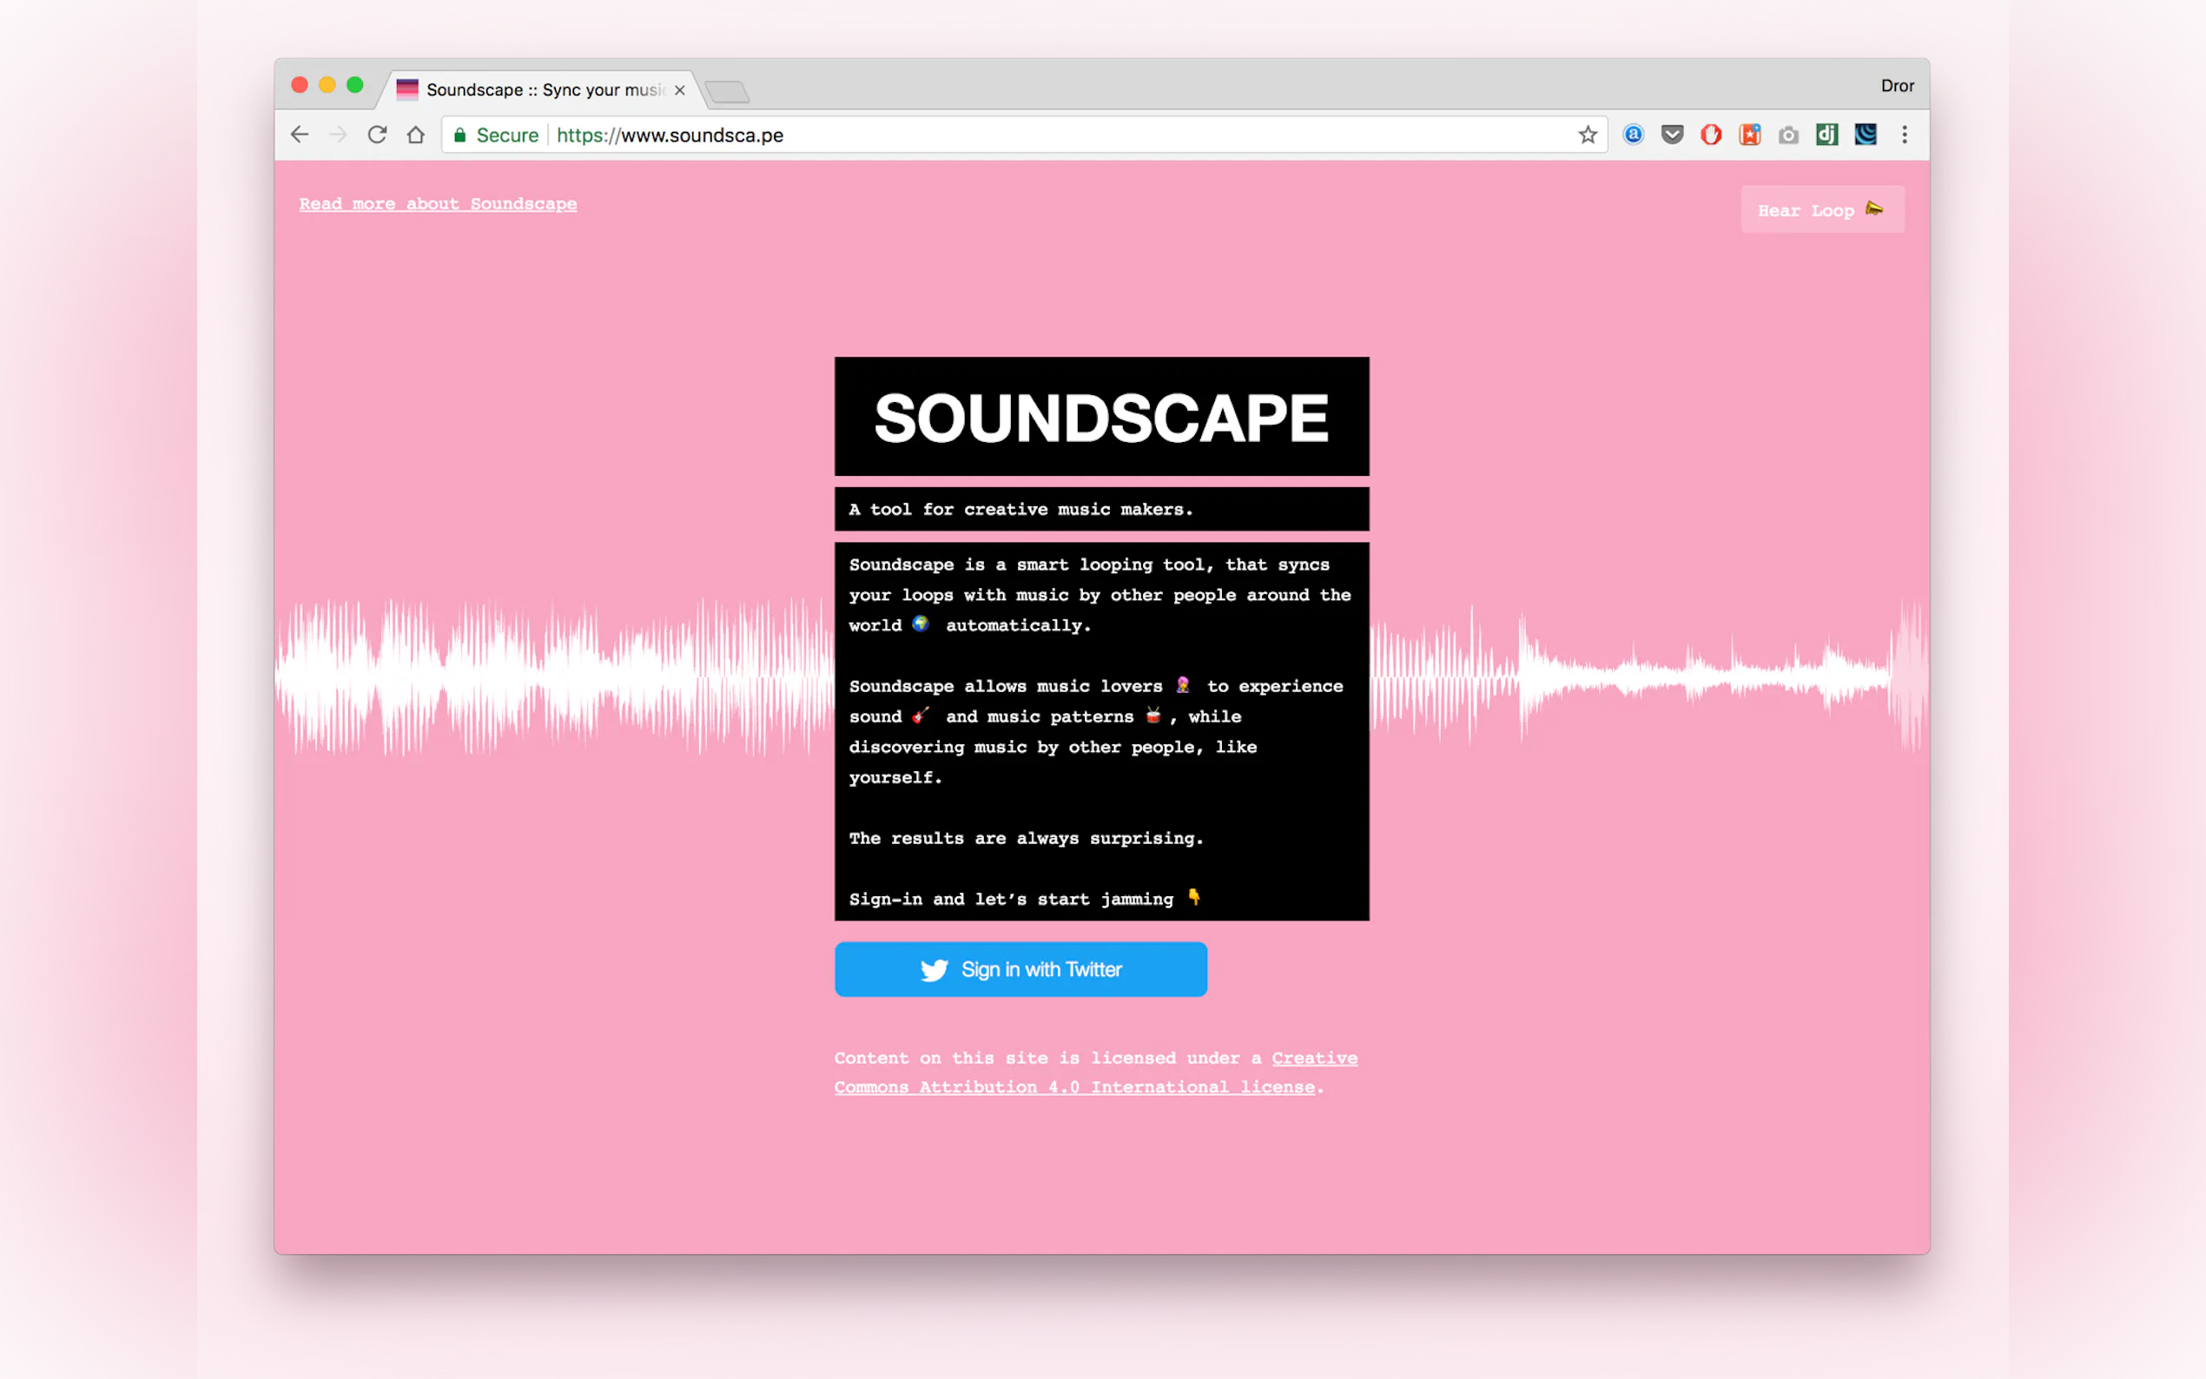Click the camera screenshot extension icon
The height and width of the screenshot is (1379, 2206).
coord(1788,135)
